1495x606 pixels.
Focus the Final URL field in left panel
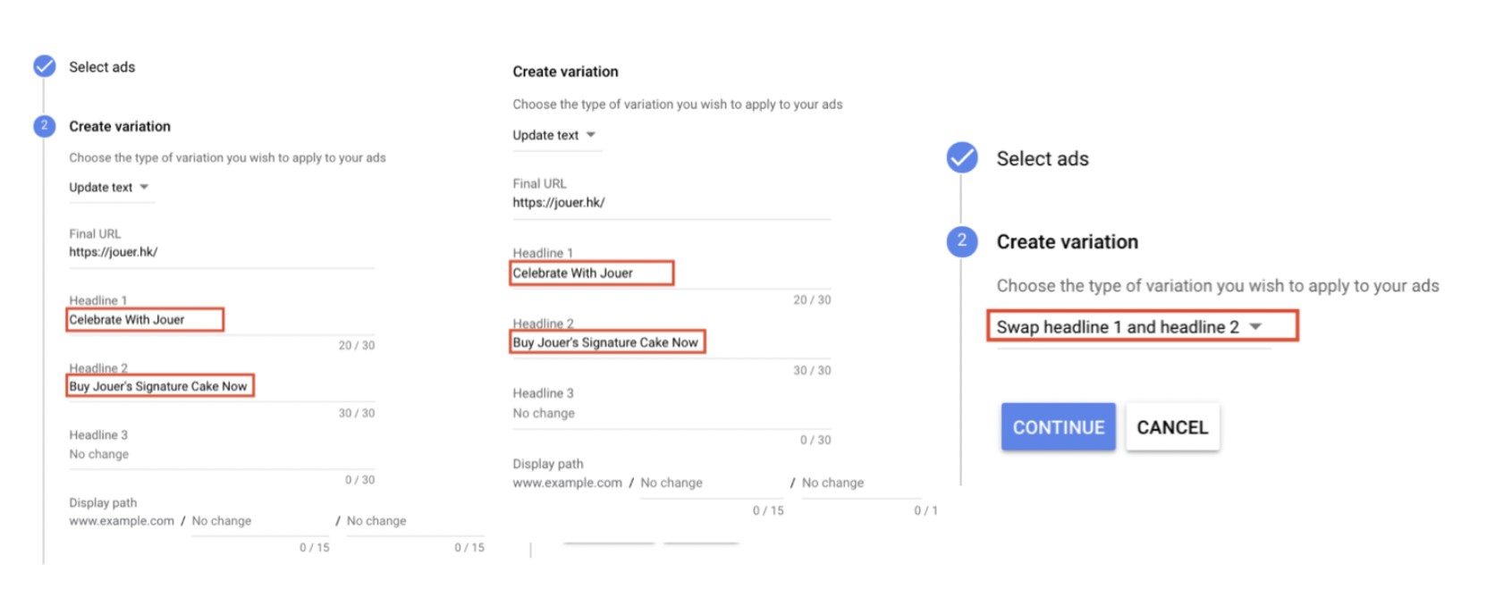(222, 252)
